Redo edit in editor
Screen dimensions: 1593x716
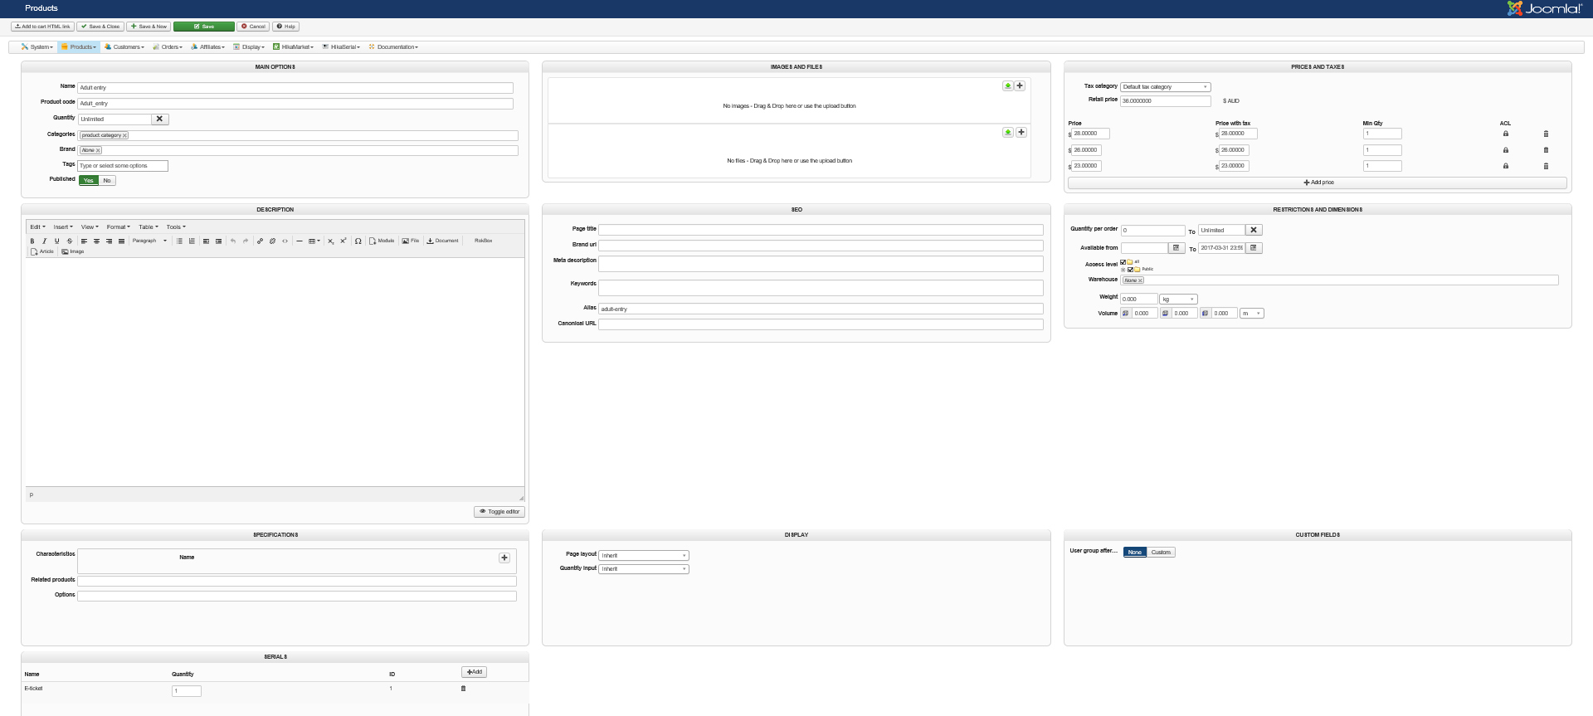[x=246, y=241]
